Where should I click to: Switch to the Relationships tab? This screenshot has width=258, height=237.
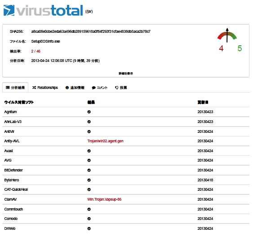click(45, 88)
